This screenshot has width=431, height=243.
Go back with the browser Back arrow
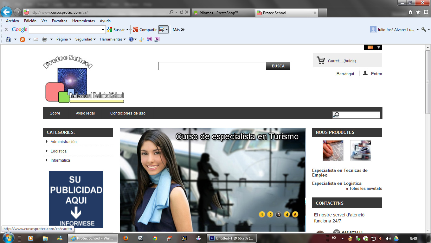point(6,12)
